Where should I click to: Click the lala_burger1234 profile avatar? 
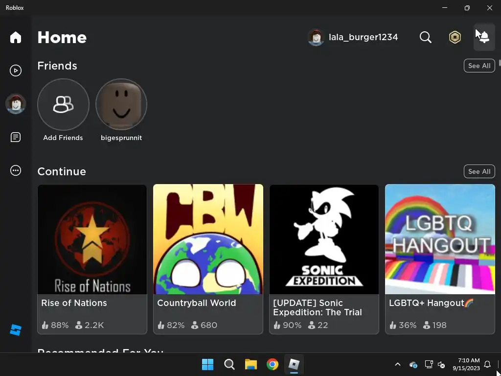[x=316, y=37]
